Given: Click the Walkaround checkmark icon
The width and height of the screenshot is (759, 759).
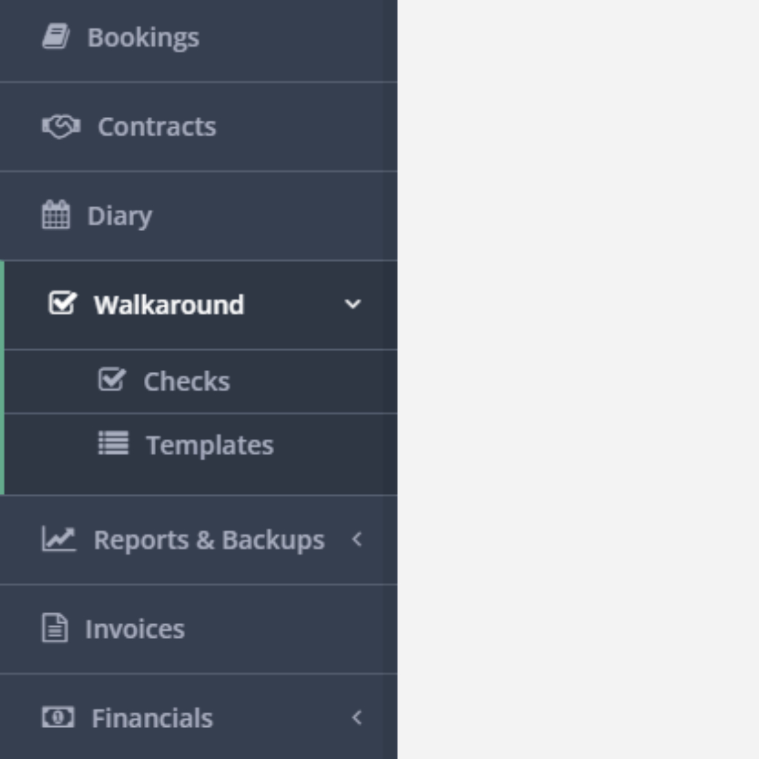Looking at the screenshot, I should point(63,303).
